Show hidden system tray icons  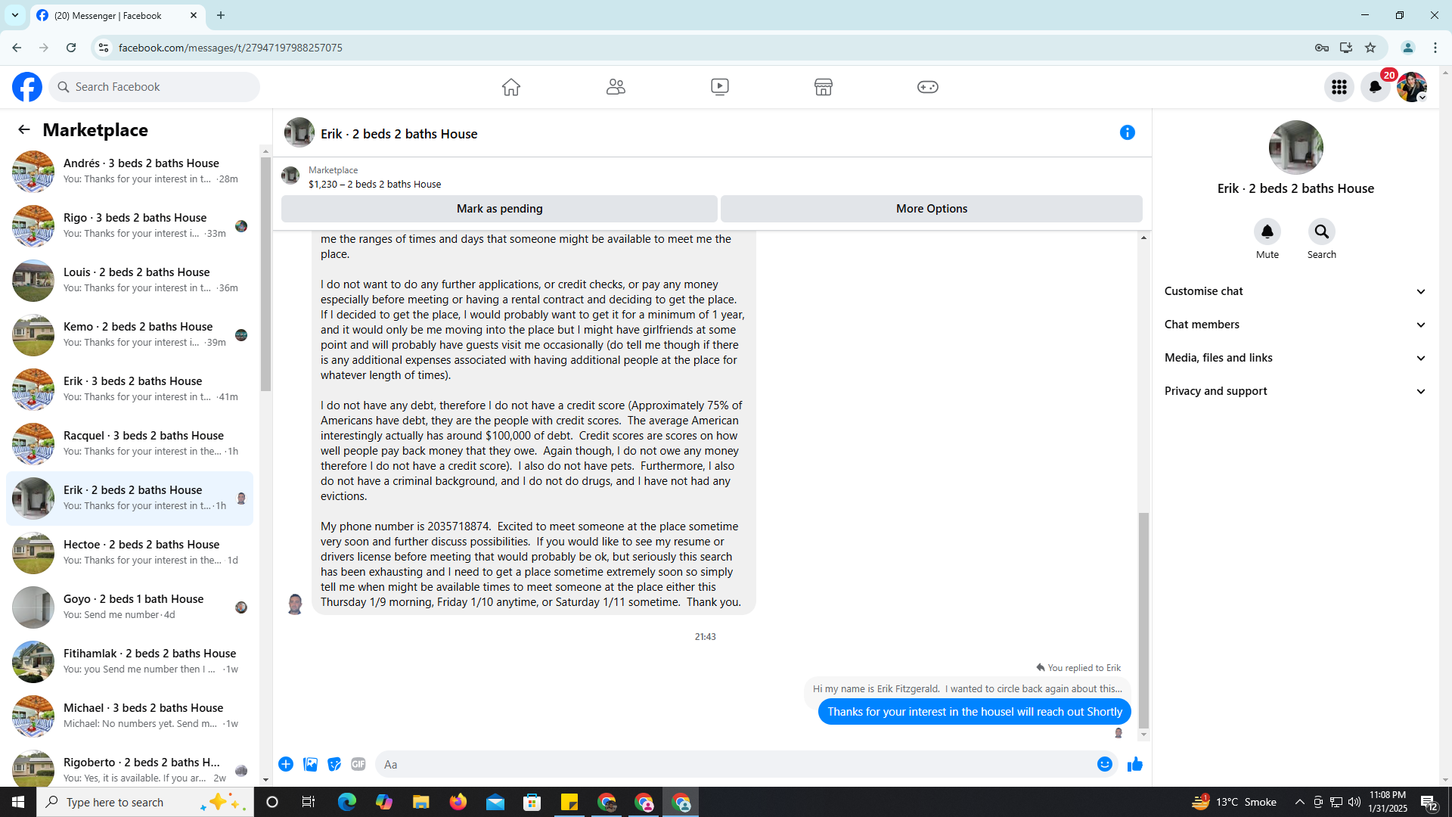click(1300, 802)
